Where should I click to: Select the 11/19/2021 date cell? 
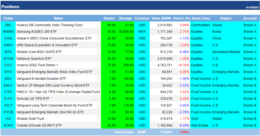tap(252, 7)
